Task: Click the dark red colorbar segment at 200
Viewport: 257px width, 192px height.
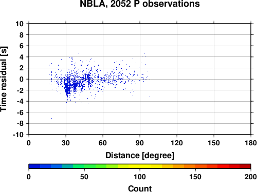Action: coord(245,166)
